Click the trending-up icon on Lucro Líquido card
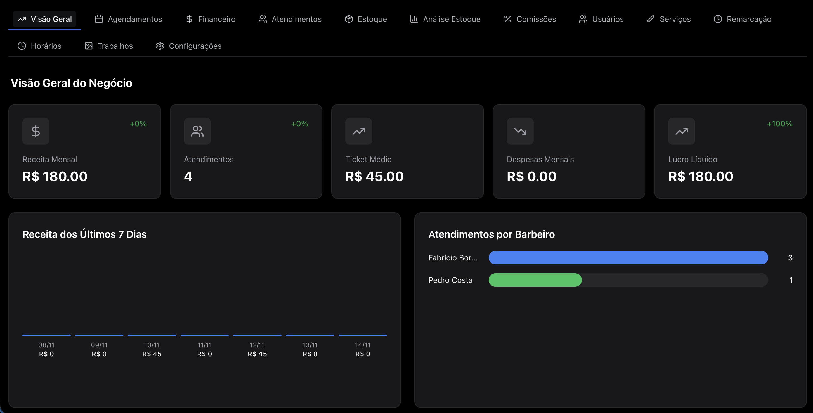Screen dimensions: 813x413 point(681,131)
